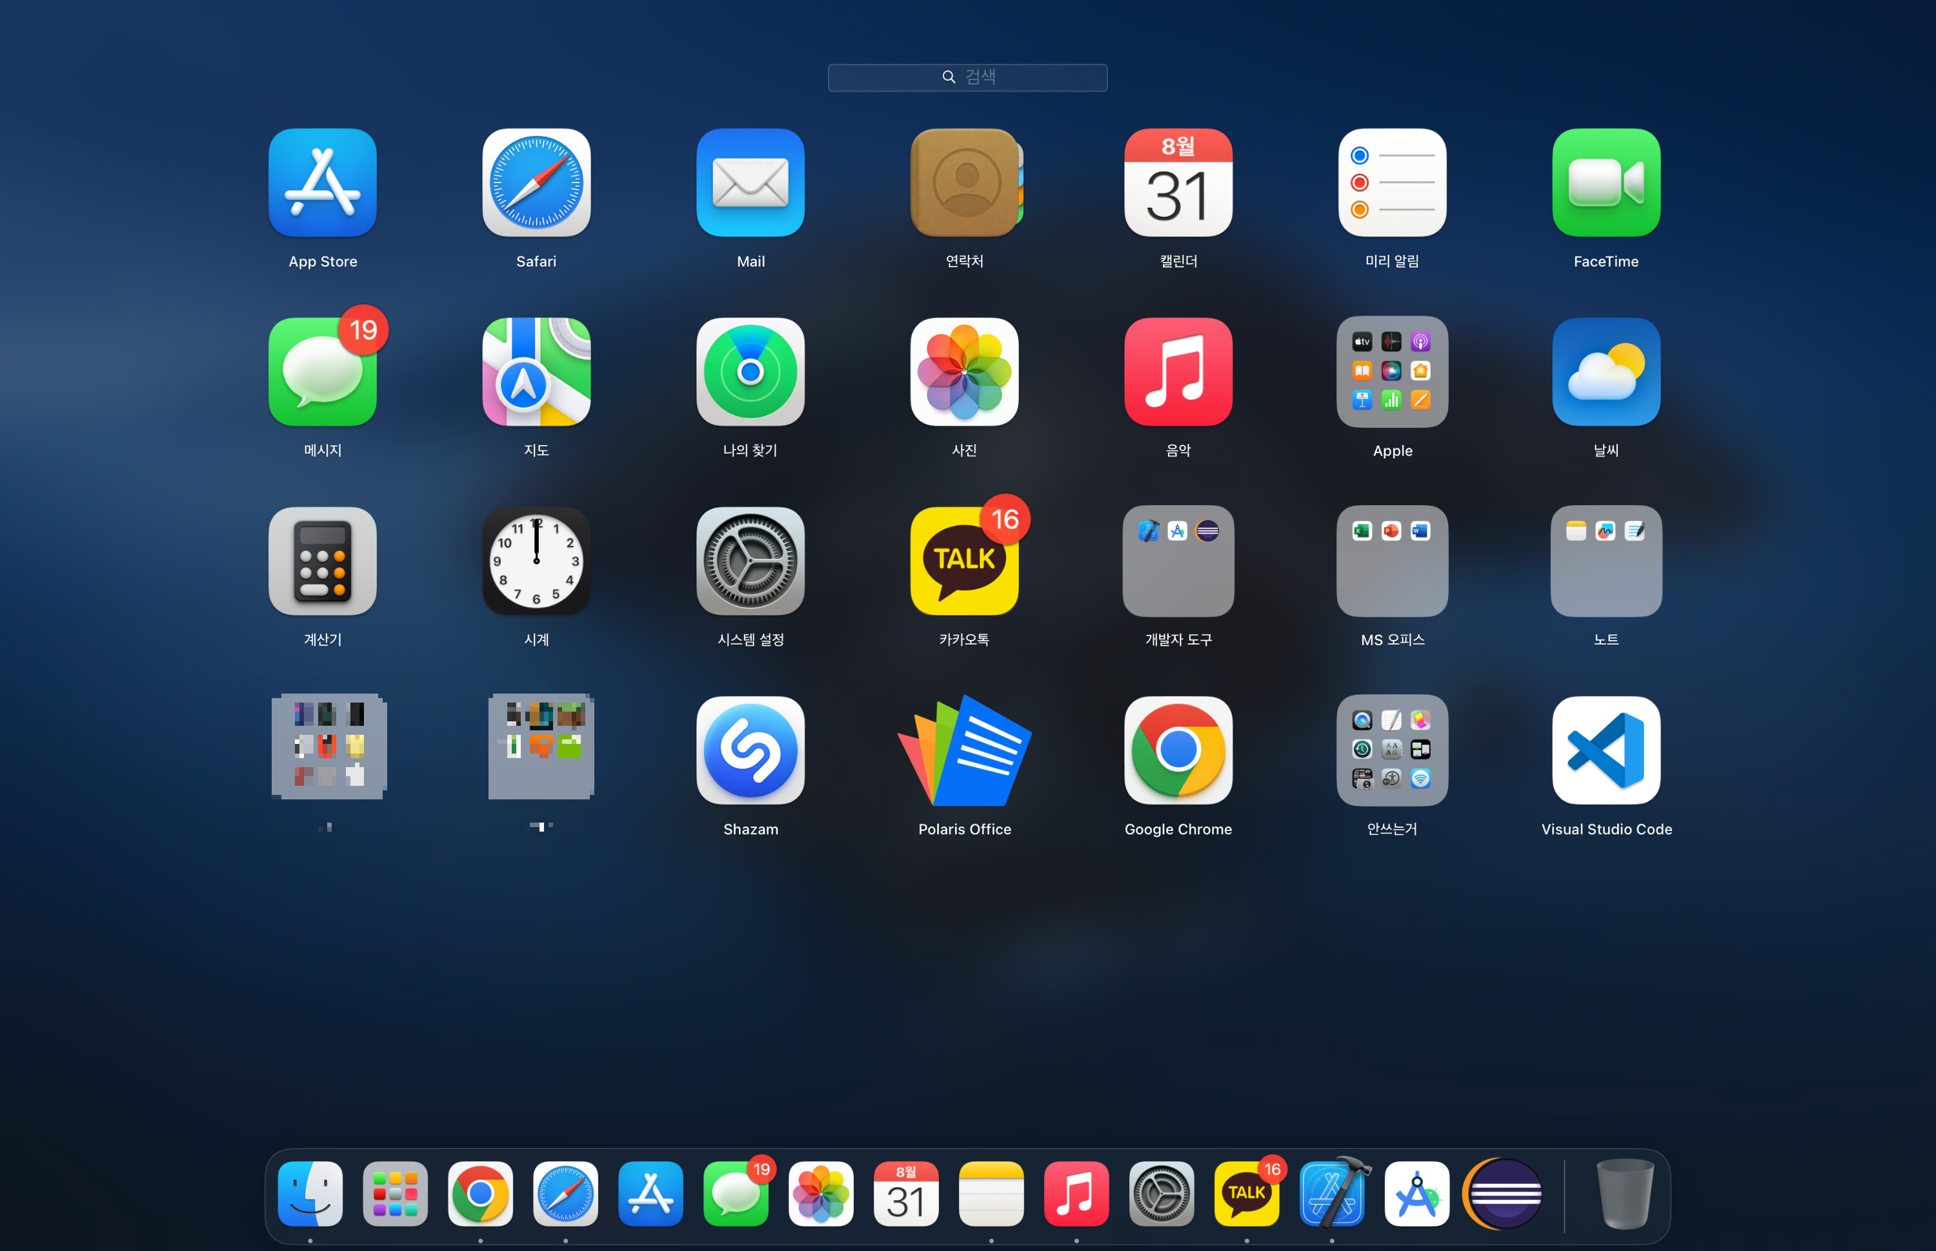
Task: Click Finder in the Dock
Action: [x=310, y=1194]
